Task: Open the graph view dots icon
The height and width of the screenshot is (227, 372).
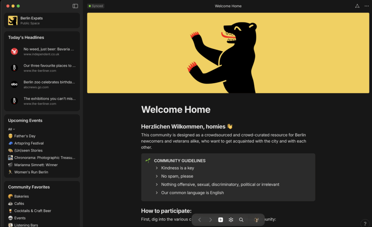Action: click(x=231, y=220)
